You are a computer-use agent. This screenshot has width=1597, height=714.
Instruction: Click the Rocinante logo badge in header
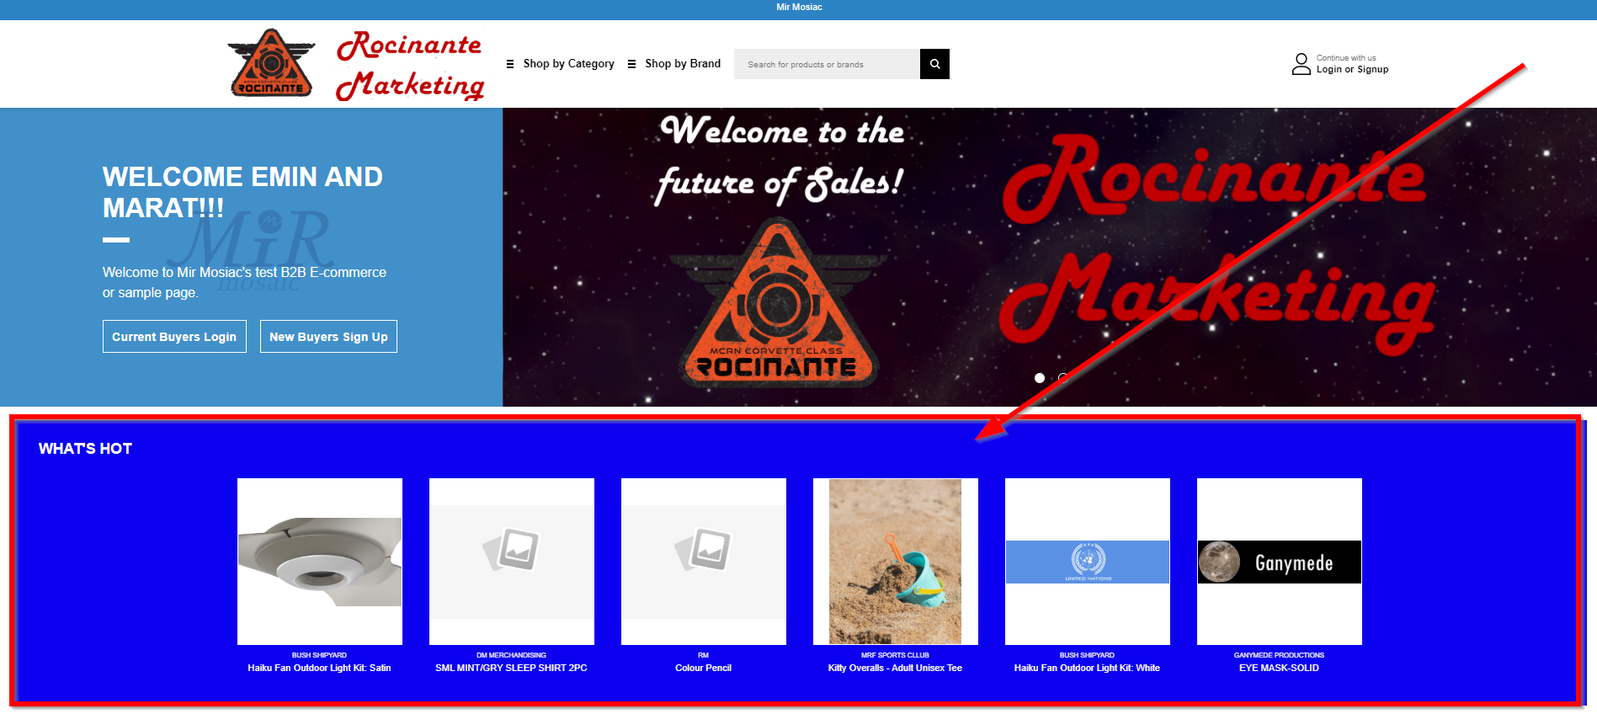click(x=271, y=63)
